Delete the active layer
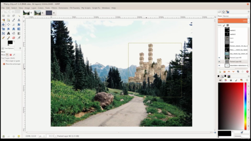This screenshot has width=251, height=141. point(247,72)
